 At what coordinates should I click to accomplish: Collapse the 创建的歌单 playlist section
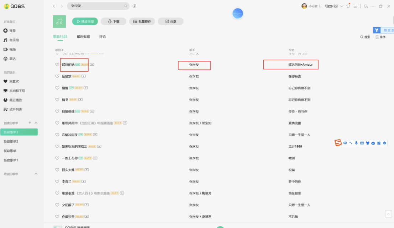36,123
